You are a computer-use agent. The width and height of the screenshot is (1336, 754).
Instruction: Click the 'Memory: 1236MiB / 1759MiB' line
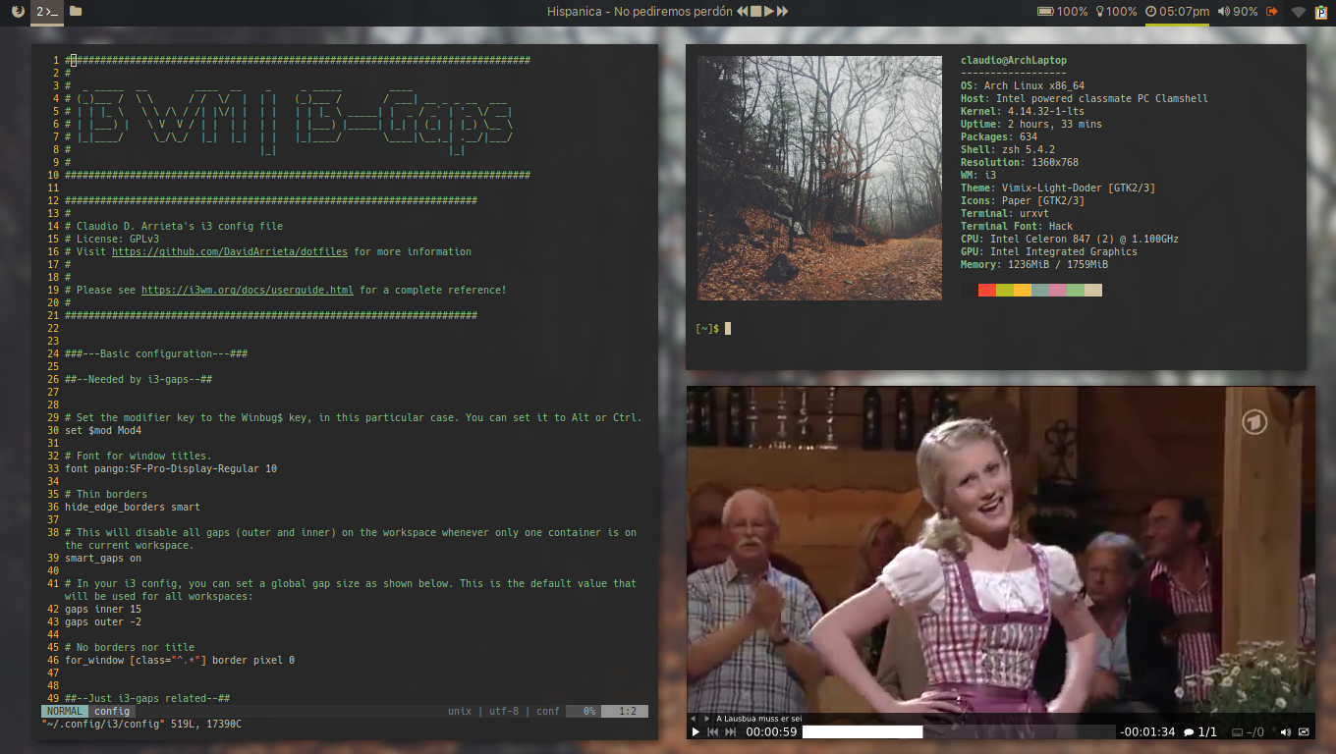1034,265
